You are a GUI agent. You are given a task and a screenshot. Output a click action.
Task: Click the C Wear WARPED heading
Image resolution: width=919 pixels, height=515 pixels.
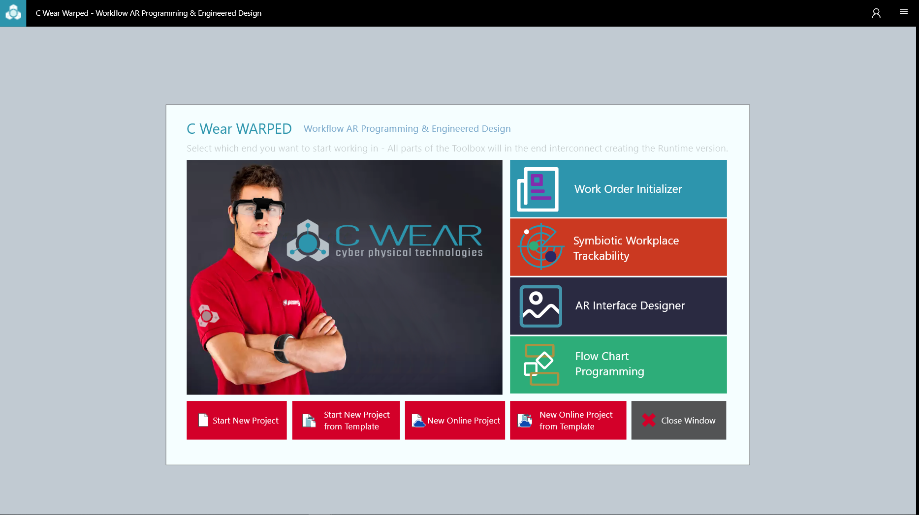point(239,129)
